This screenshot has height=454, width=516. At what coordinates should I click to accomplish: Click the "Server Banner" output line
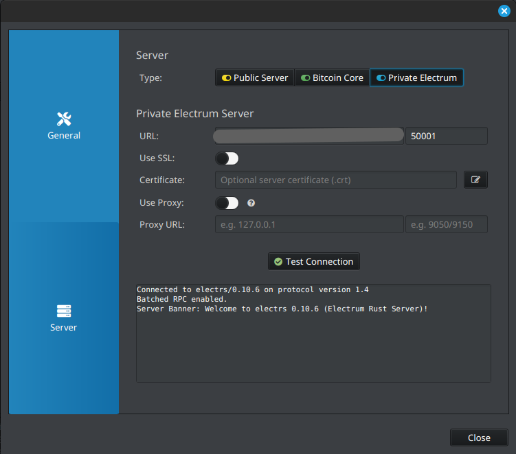tap(282, 309)
